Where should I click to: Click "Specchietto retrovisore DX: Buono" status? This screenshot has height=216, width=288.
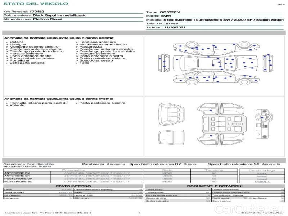[x=163, y=164]
